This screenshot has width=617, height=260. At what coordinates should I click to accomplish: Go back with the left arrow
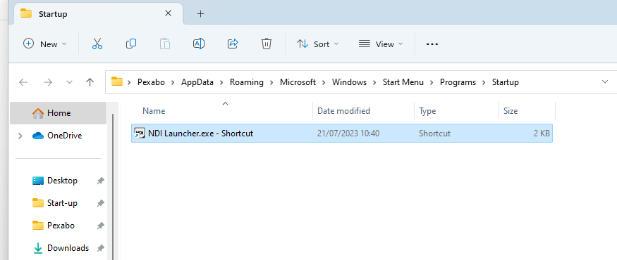[x=23, y=82]
